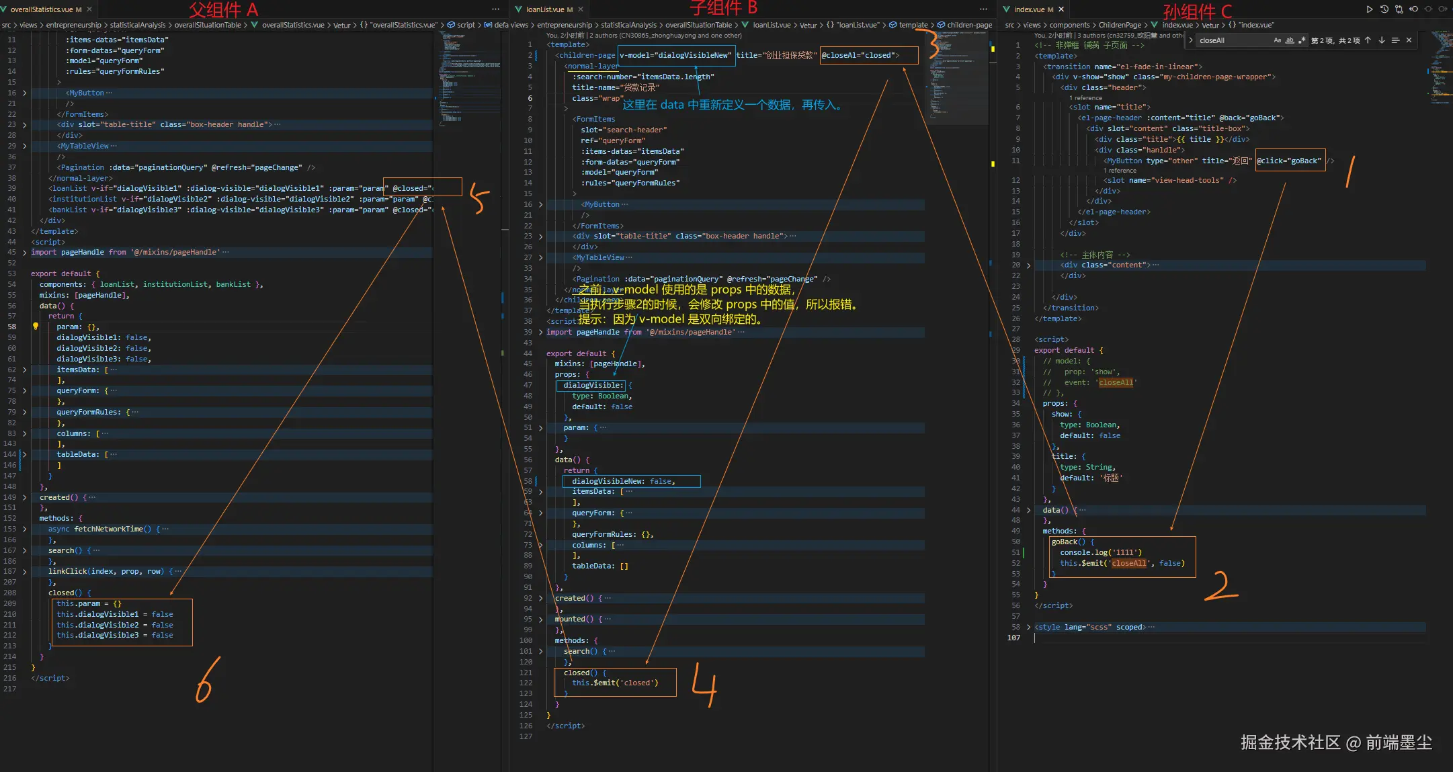Toggle Match Whole Word in the find widget

click(x=1290, y=40)
